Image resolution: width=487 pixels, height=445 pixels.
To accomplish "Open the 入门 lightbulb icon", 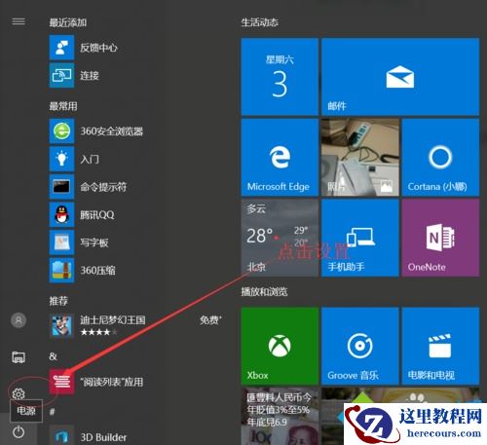I will coord(61,159).
